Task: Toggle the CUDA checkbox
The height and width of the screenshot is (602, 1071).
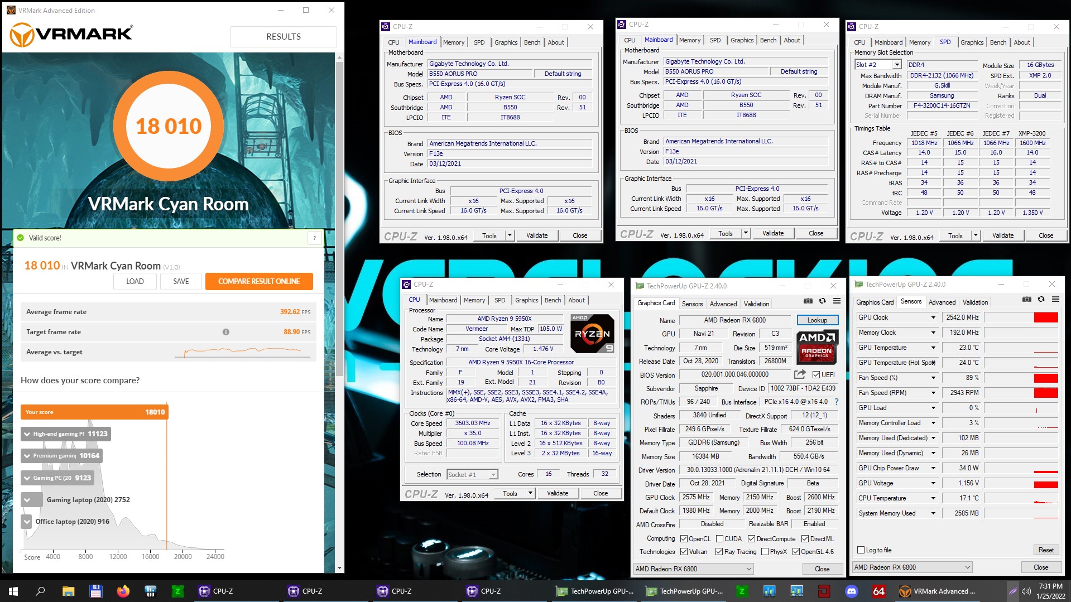Action: (x=719, y=538)
